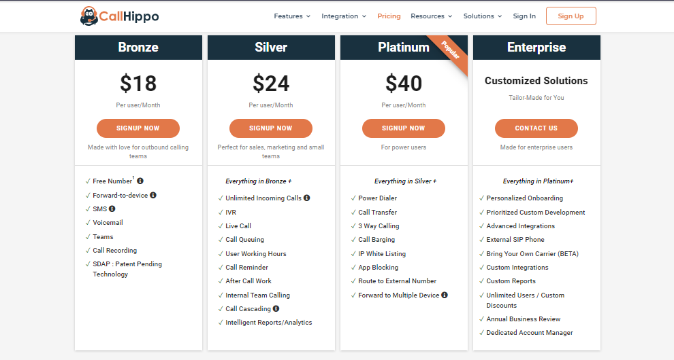Open info icon for Forward to Multiple Device
This screenshot has height=360, width=674.
445,295
